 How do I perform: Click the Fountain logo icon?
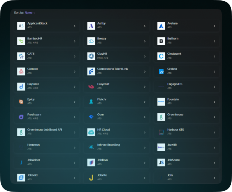tap(161, 102)
